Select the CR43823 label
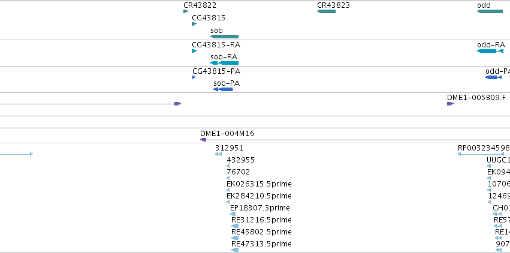Image resolution: width=510 pixels, height=253 pixels. tap(333, 5)
